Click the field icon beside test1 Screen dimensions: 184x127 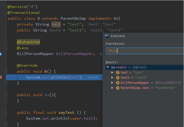tap(118, 78)
